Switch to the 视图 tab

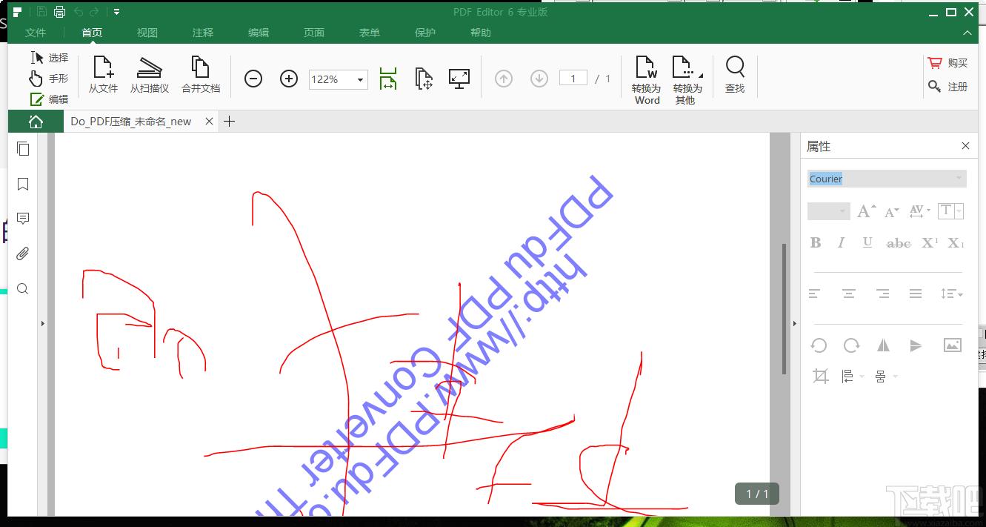[147, 33]
